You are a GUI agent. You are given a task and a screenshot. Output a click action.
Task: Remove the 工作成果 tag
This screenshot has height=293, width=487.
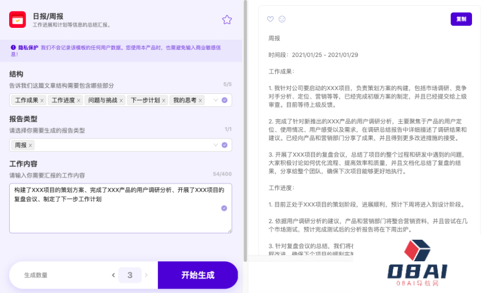[x=42, y=100]
